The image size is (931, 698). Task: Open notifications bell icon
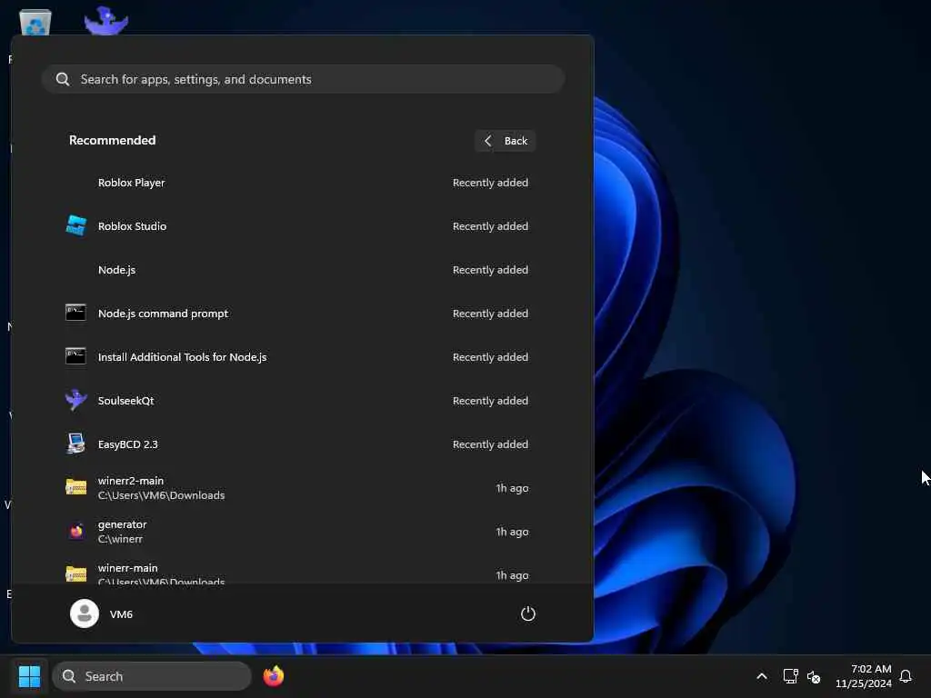tap(906, 676)
